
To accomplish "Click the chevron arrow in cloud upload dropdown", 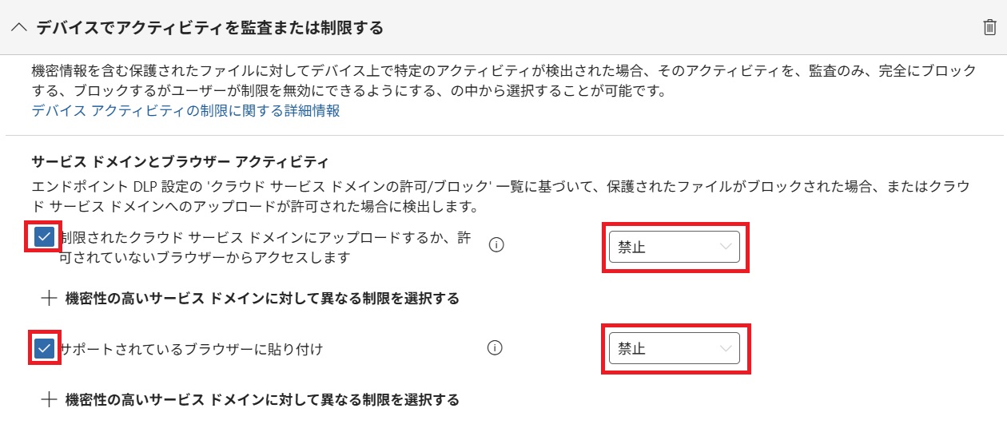I will point(726,247).
